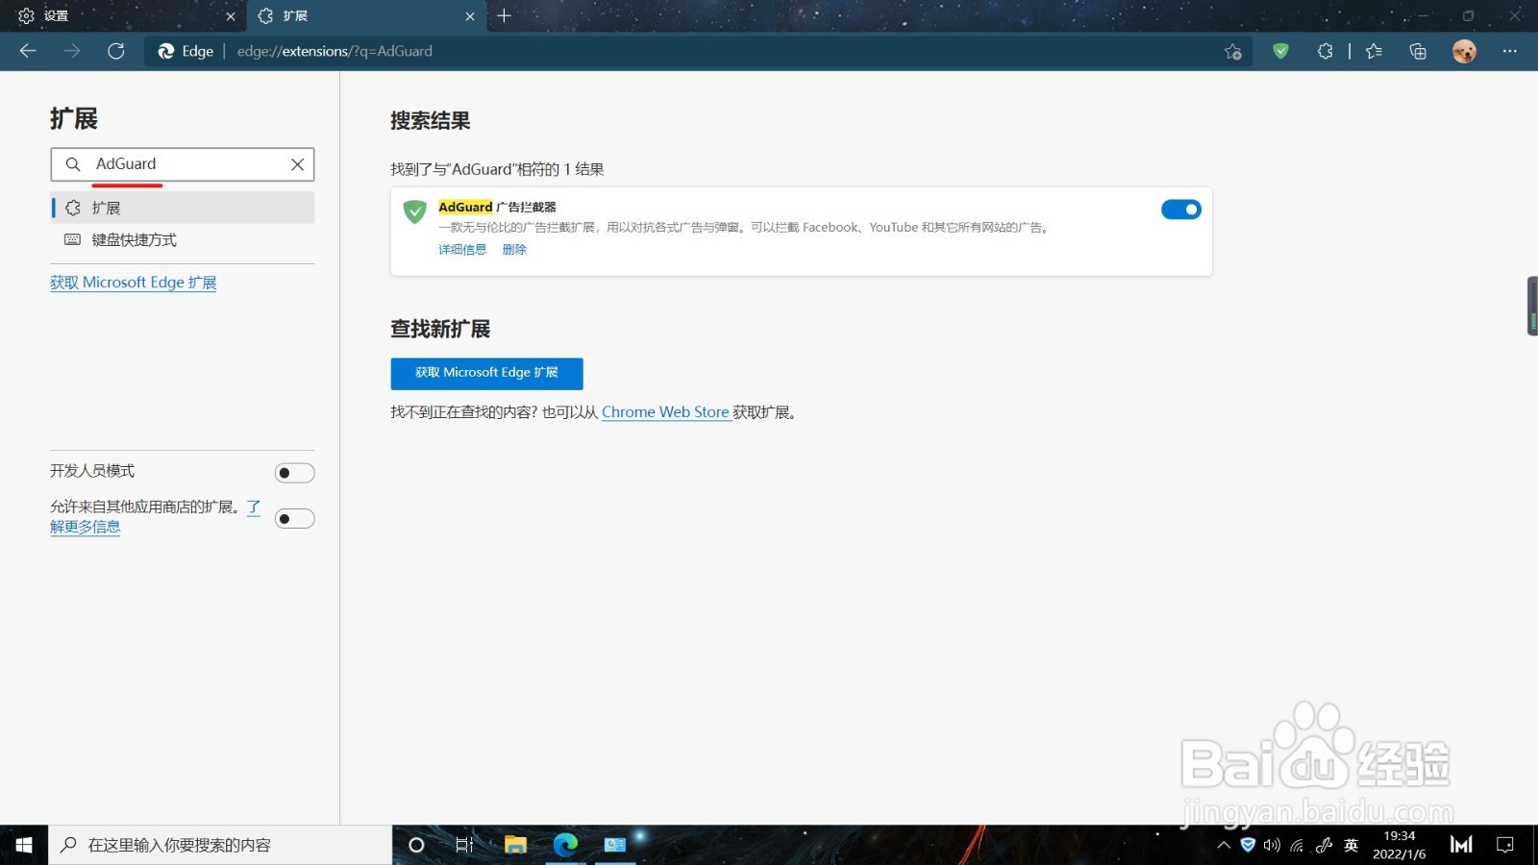Close the 设置 tab

[x=230, y=16]
